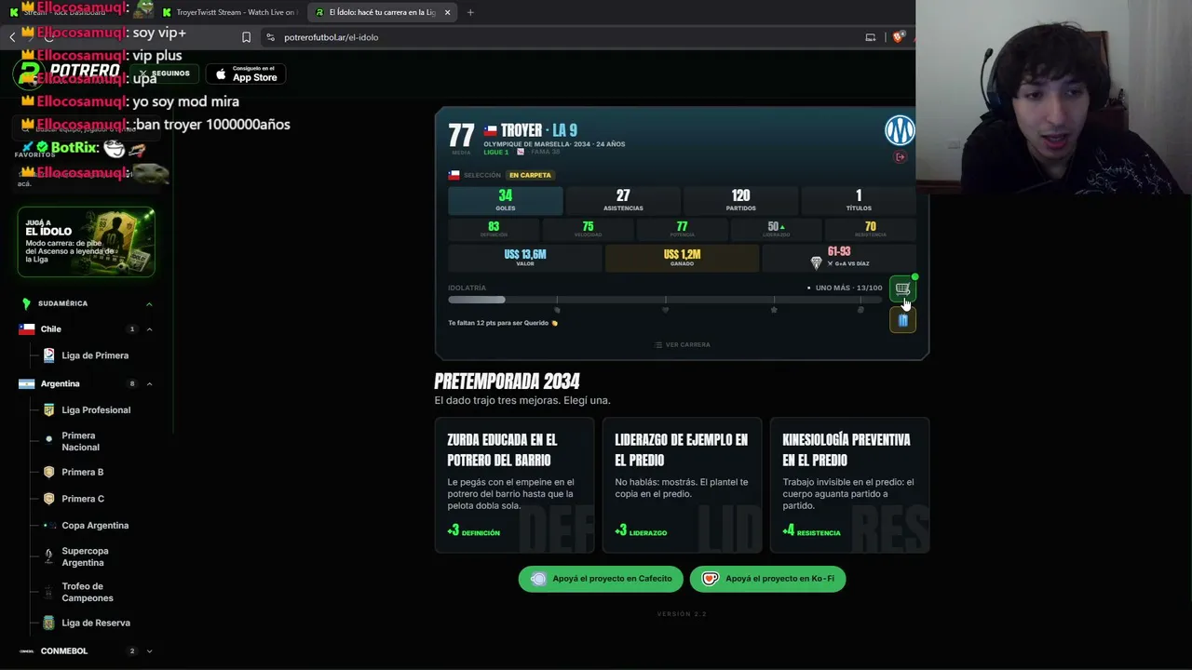1192x670 pixels.
Task: Expand the CONMEBOL section
Action: pos(149,651)
